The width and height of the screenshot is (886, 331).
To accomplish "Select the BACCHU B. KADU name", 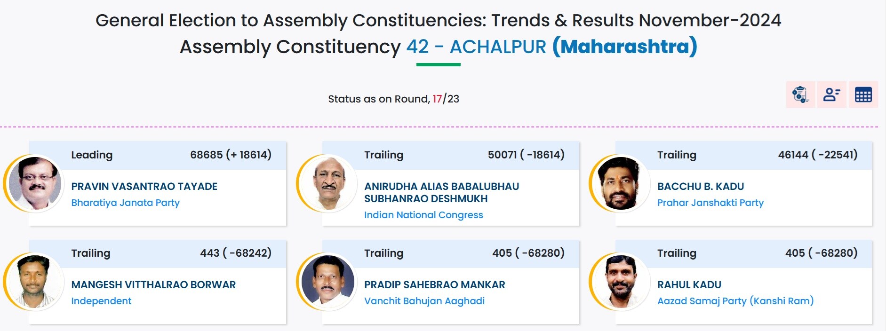I will pos(700,187).
